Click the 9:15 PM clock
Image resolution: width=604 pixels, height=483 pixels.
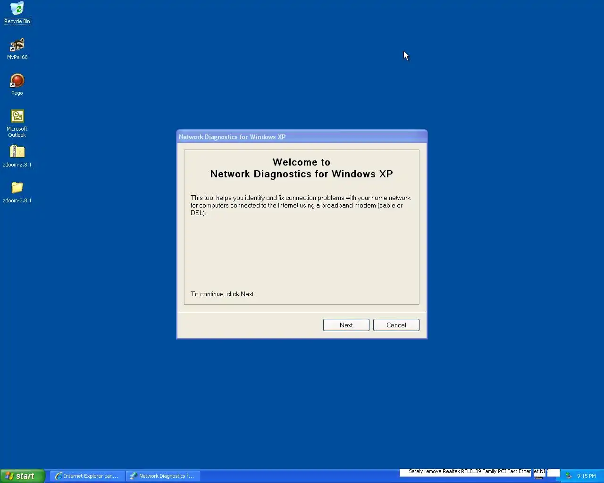click(586, 476)
